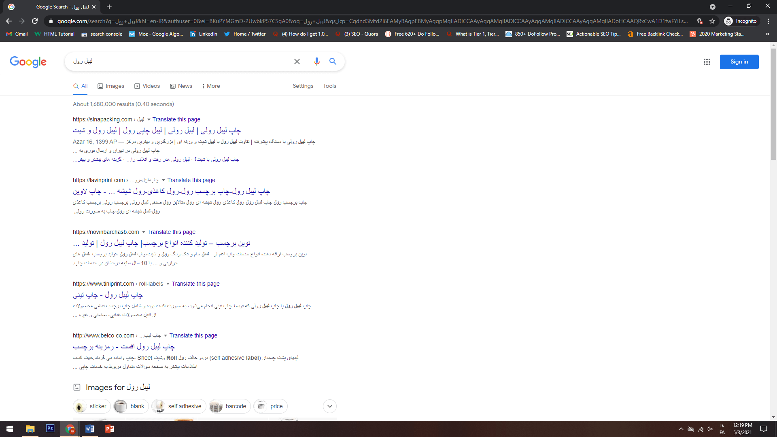Screen dimensions: 777x437
Task: Translate the sinapacking.com result page
Action: click(x=176, y=120)
